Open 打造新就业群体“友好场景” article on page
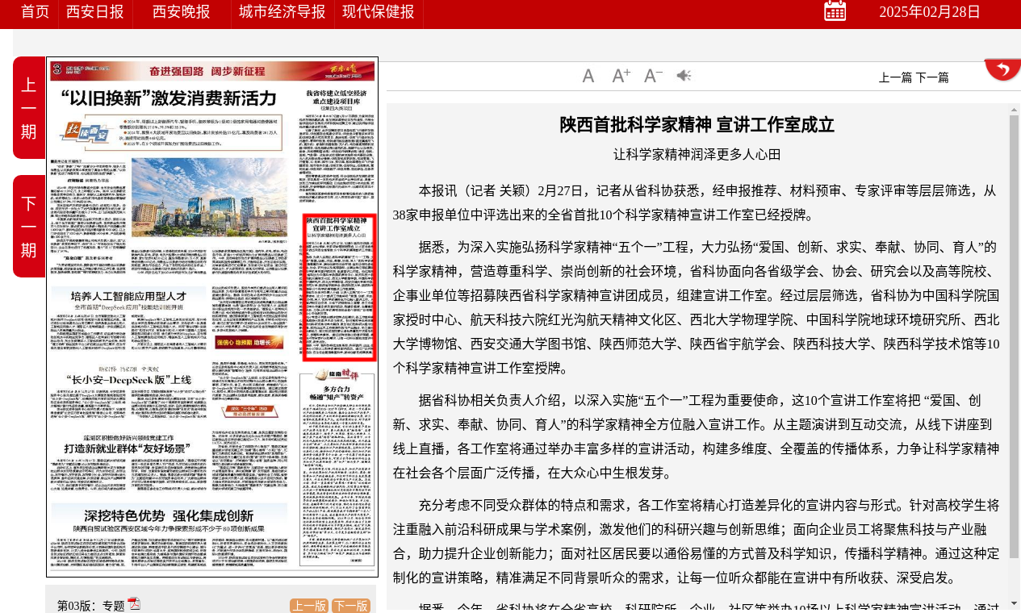The image size is (1021, 613). (128, 448)
